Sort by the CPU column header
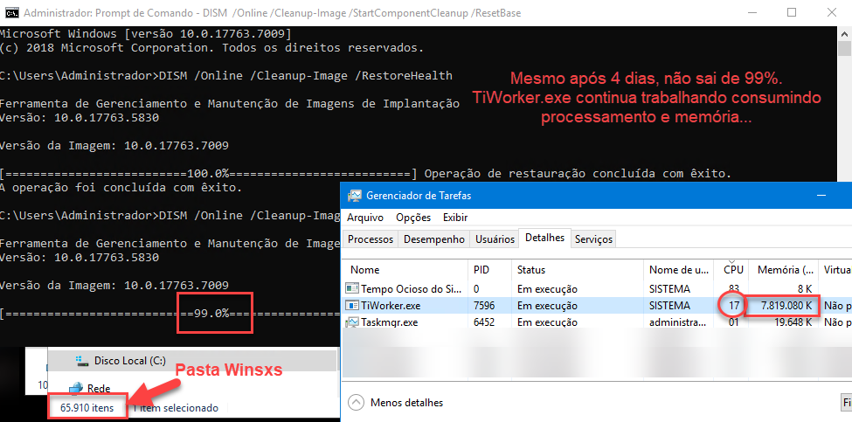This screenshot has height=422, width=852. point(731,268)
